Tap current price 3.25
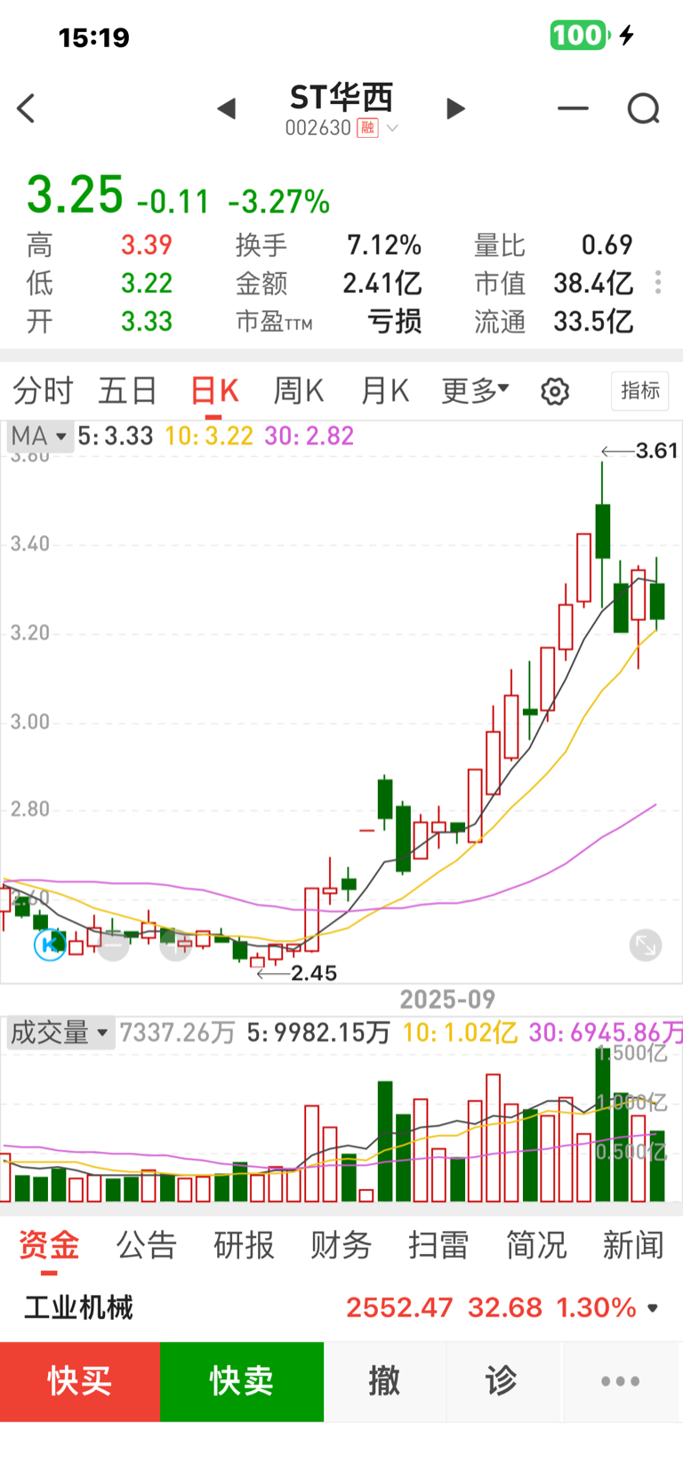 point(75,195)
